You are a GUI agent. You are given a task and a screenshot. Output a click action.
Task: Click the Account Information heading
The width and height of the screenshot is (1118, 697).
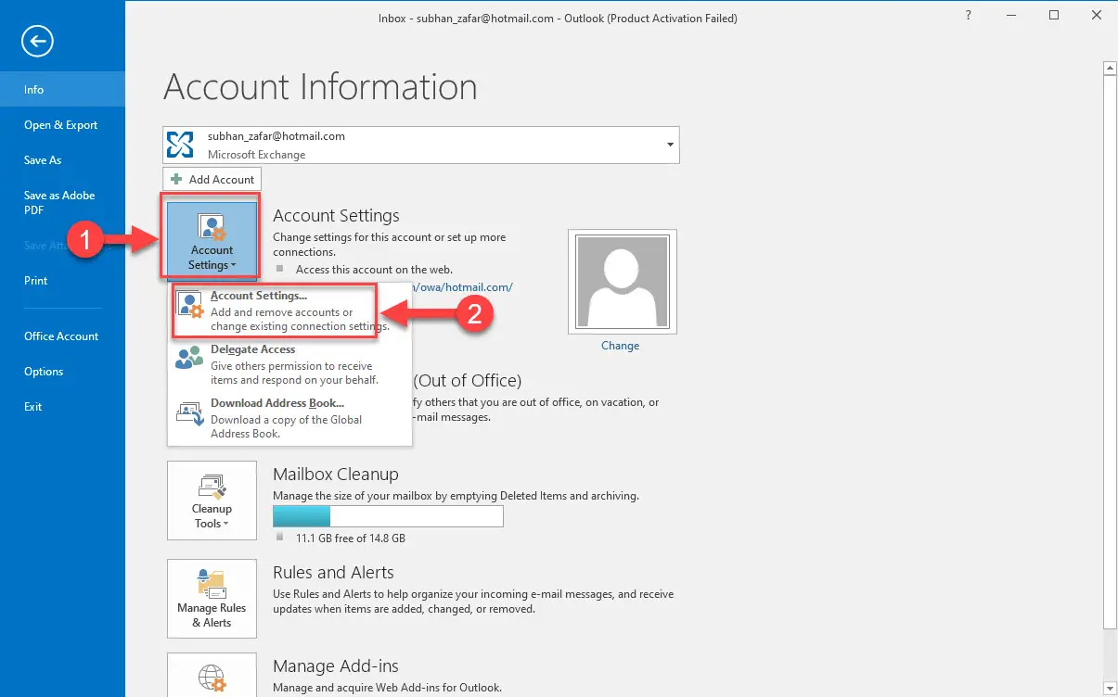[320, 87]
